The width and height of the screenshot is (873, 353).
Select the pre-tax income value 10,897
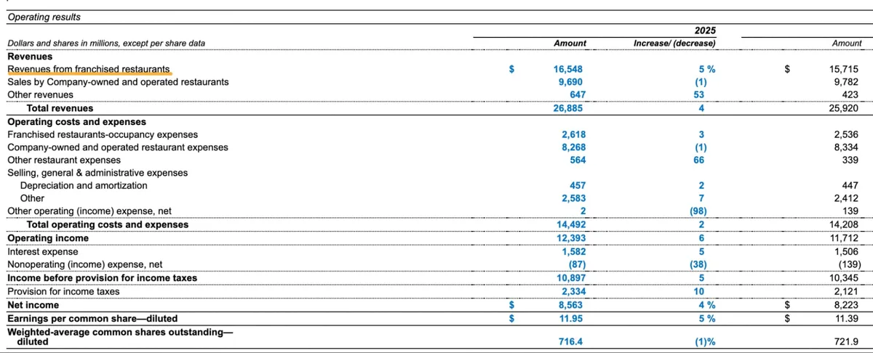click(x=570, y=278)
